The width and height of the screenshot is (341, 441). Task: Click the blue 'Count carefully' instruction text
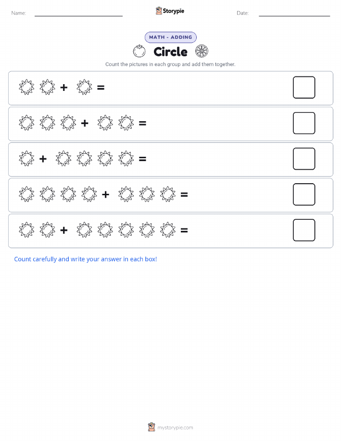[x=86, y=259]
